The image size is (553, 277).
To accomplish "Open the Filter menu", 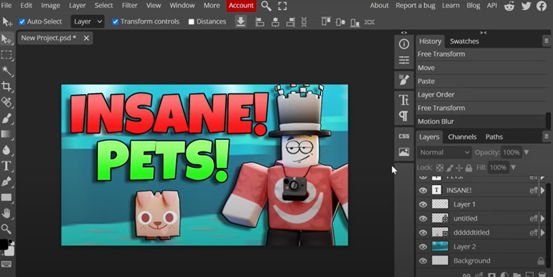I will (129, 5).
